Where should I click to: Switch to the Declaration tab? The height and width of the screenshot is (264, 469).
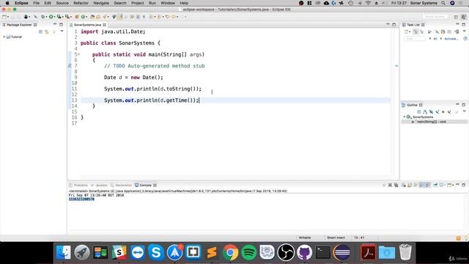(121, 186)
